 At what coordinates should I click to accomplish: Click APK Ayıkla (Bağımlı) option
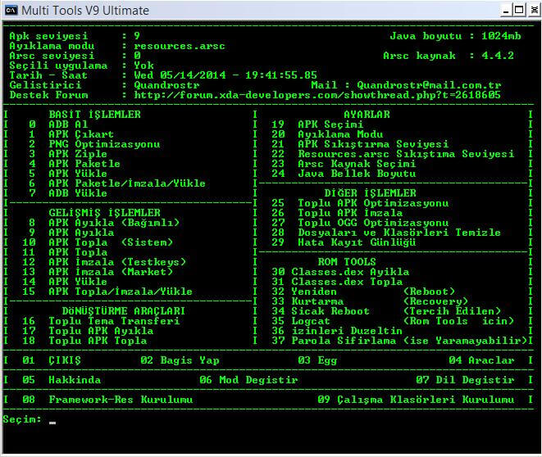pyautogui.click(x=114, y=223)
